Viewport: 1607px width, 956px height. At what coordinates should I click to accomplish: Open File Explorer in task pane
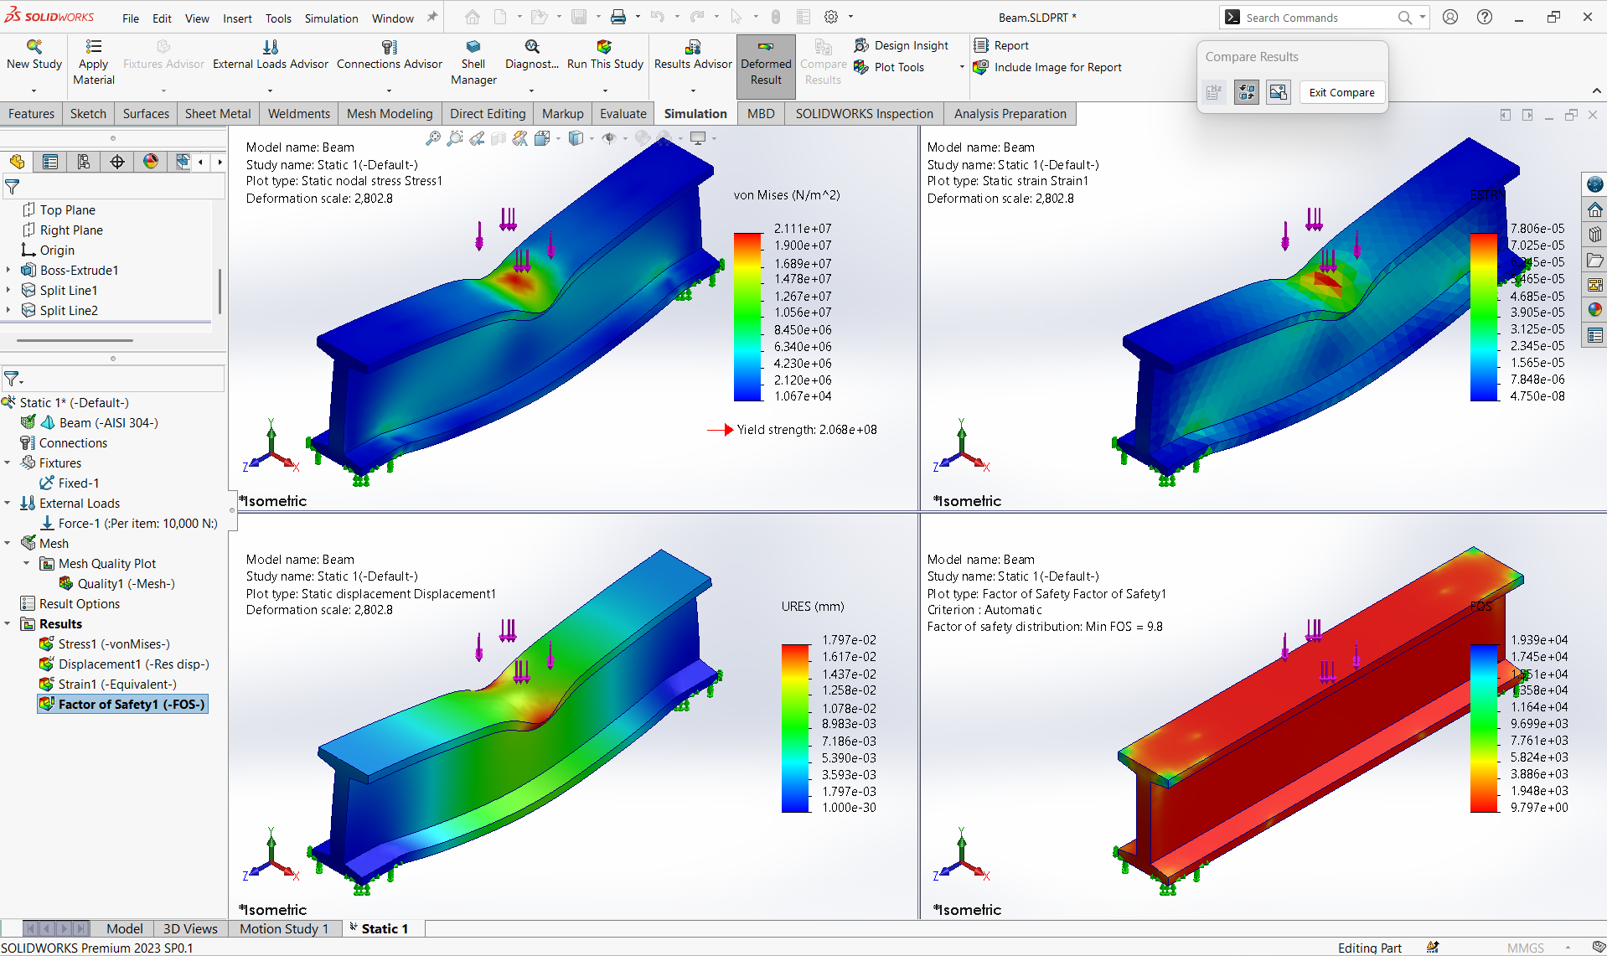point(1594,260)
